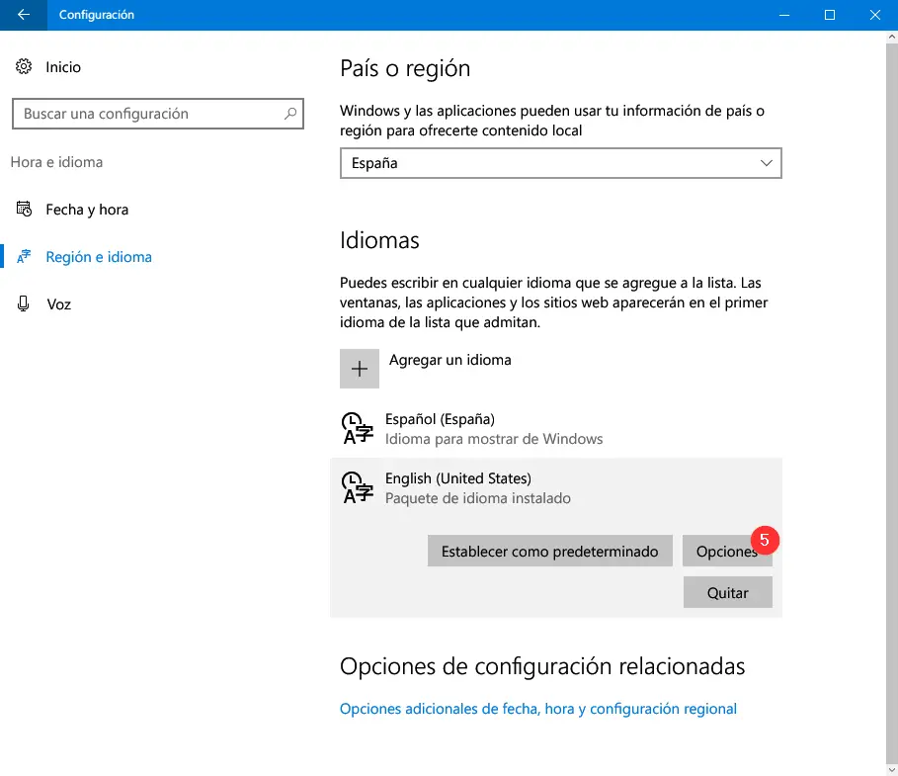Click the País o región heading
898x776 pixels.
[x=405, y=69]
